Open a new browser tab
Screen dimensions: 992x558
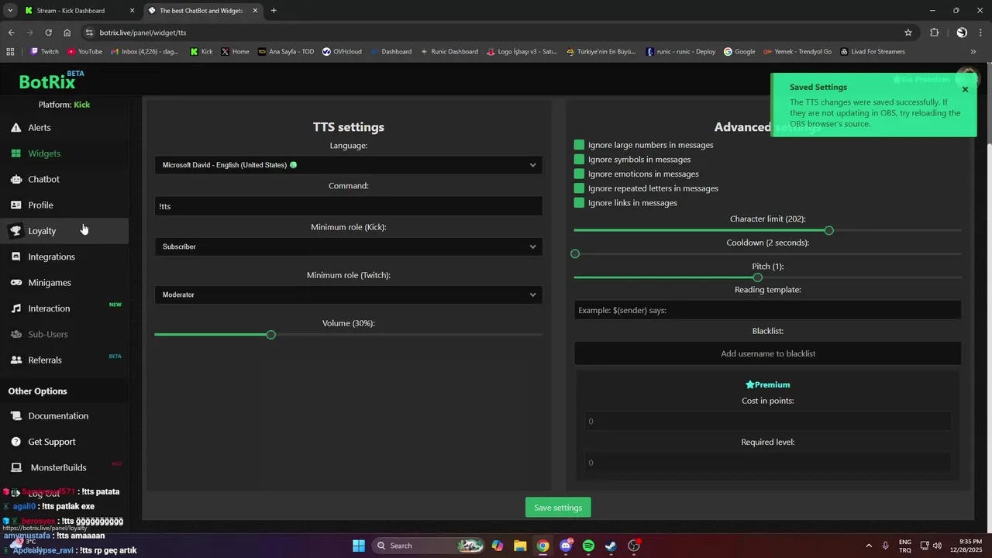tap(274, 11)
